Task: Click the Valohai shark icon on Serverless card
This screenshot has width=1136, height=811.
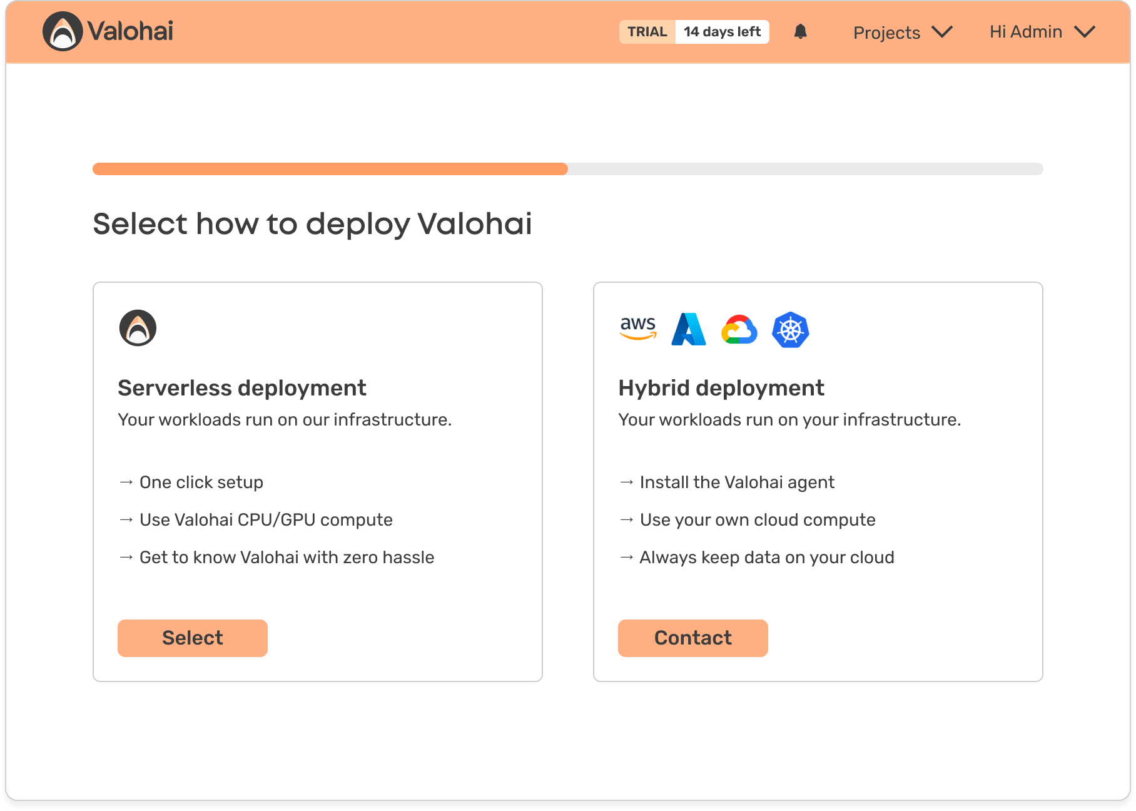Action: [x=138, y=328]
